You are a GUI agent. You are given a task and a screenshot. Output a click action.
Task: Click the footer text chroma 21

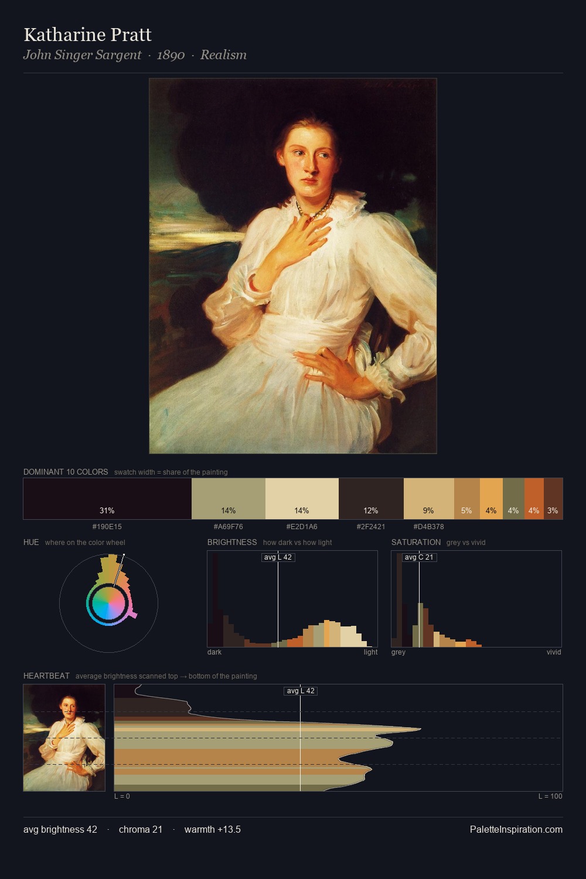click(141, 829)
